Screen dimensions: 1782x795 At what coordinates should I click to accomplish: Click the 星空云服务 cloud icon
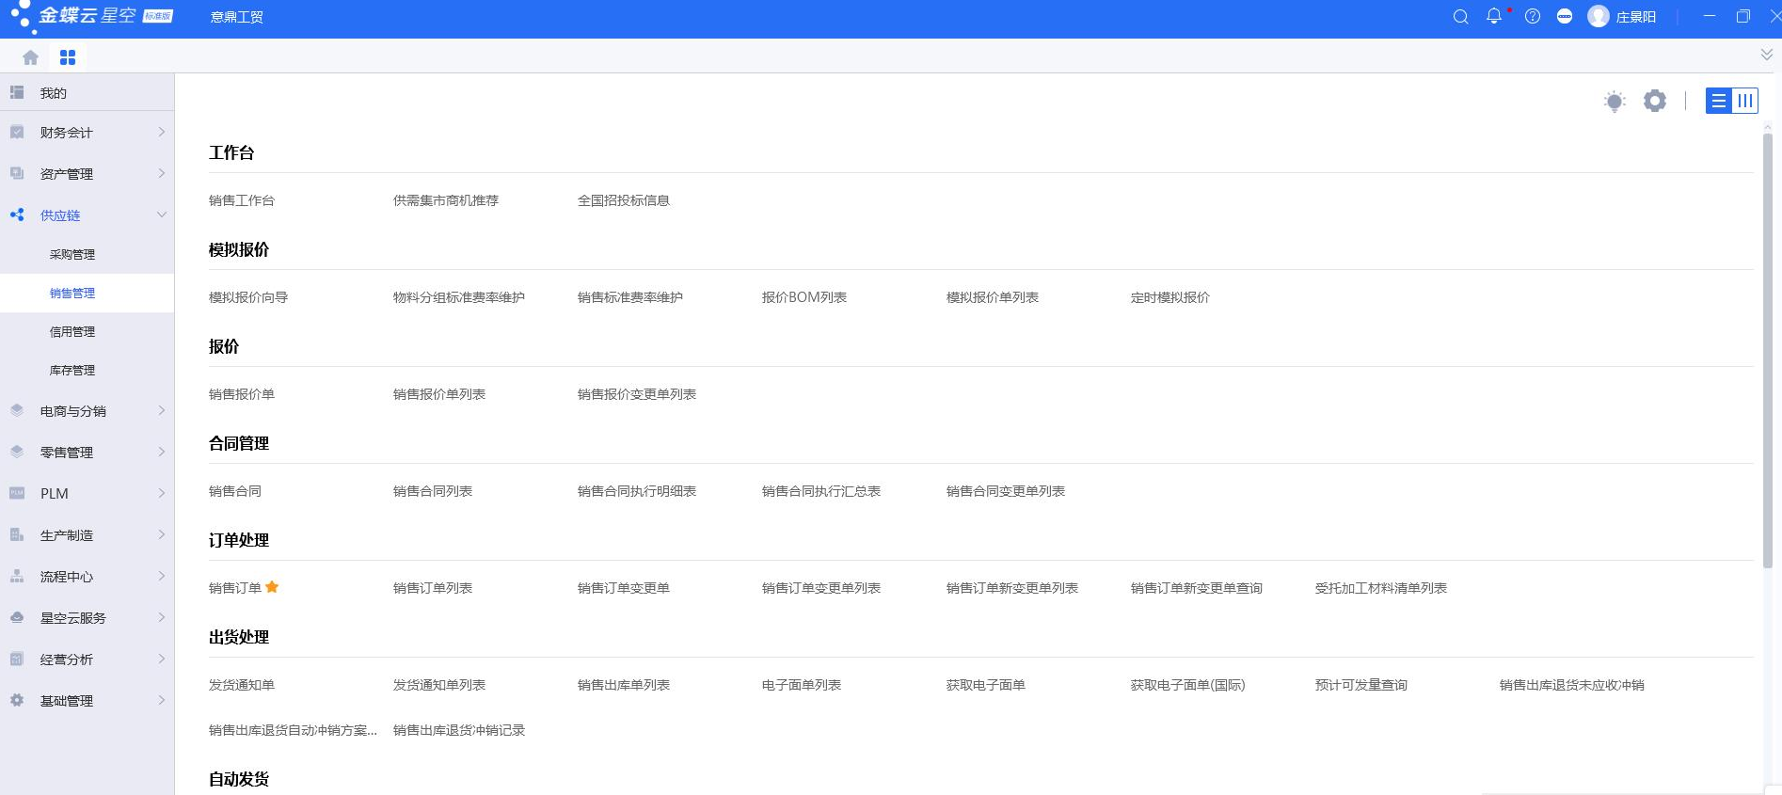(17, 617)
